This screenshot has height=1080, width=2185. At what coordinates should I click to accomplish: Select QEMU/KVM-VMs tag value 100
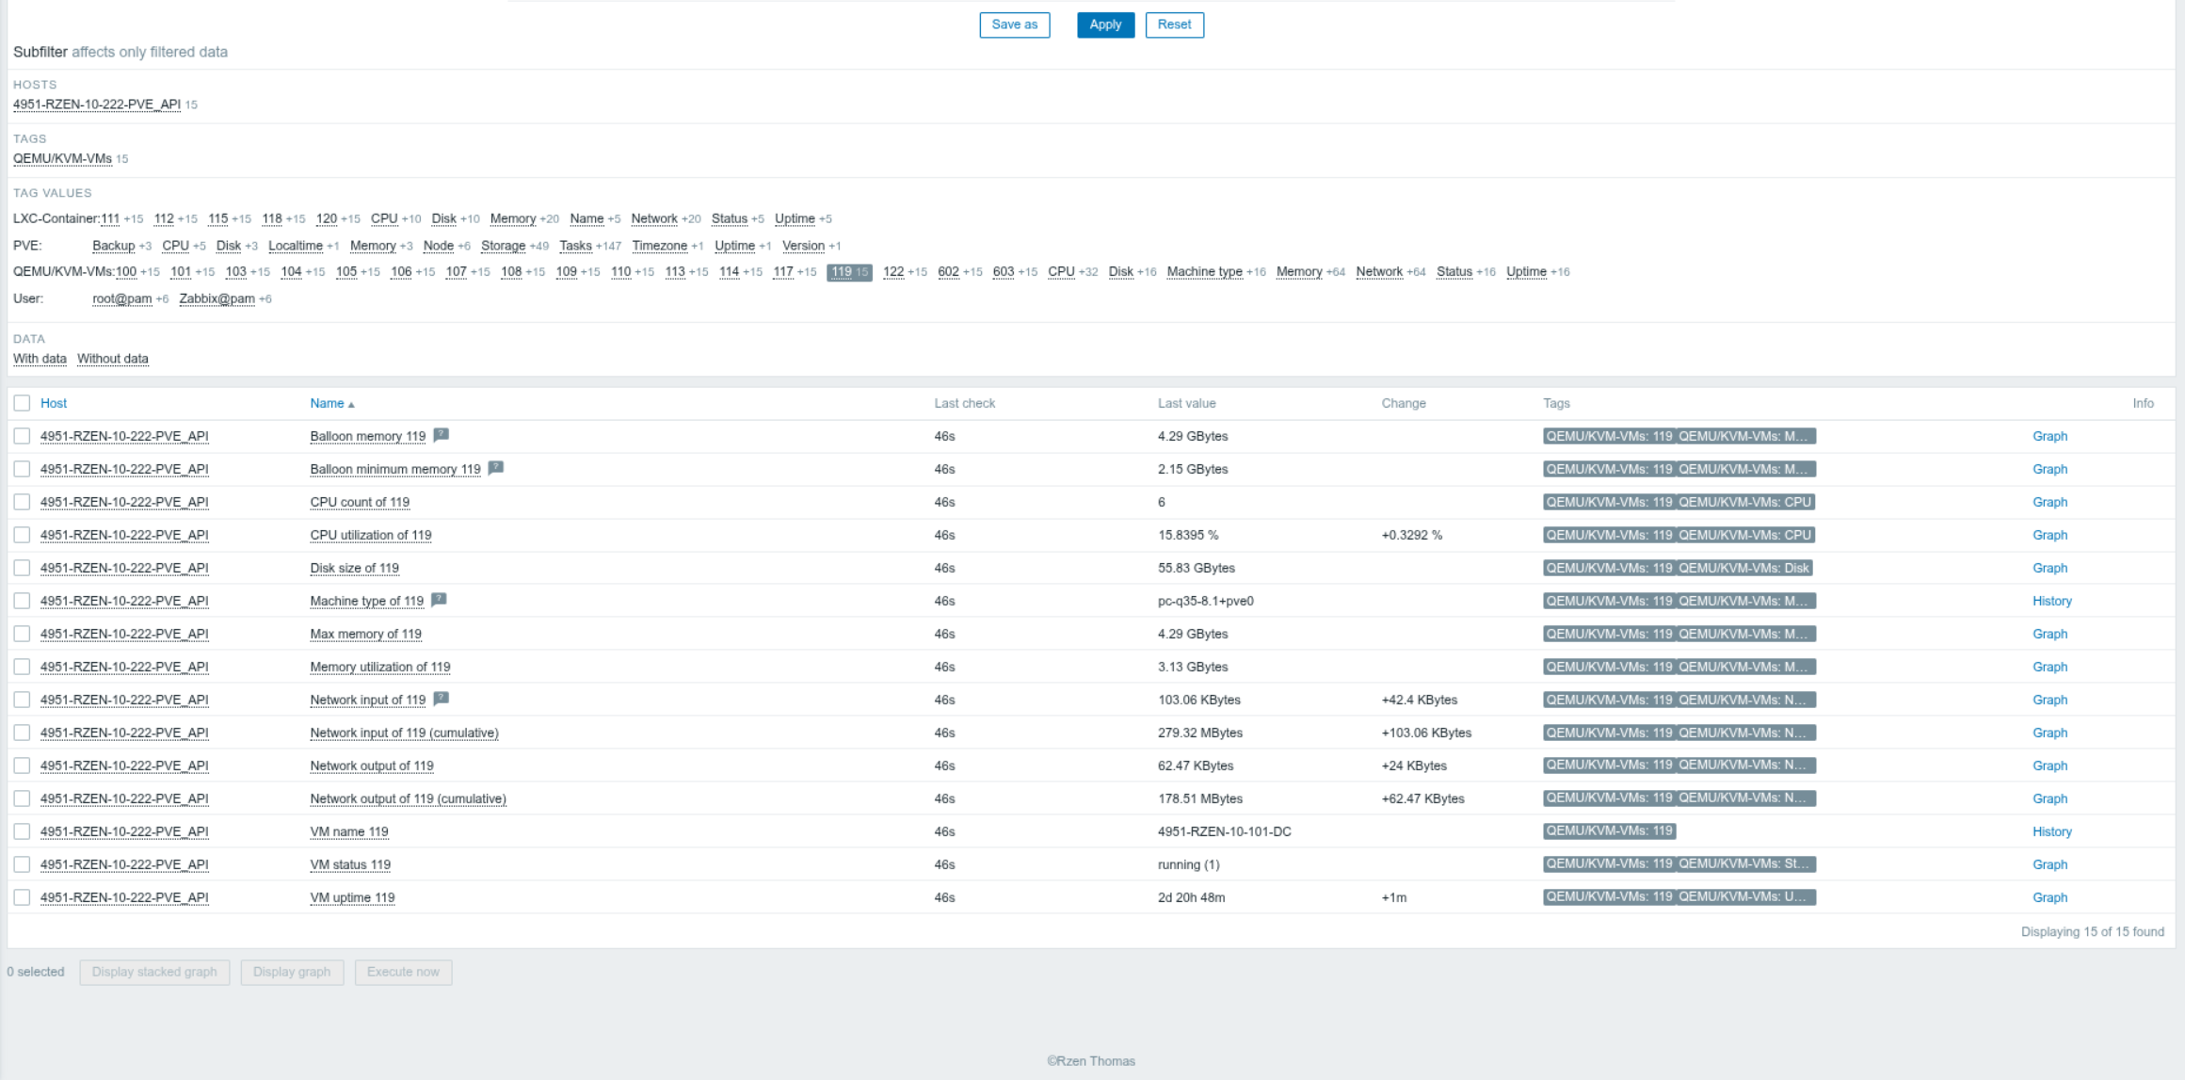point(126,272)
